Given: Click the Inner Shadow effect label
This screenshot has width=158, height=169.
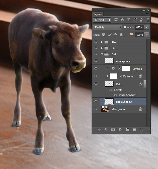Looking at the screenshot, I should [x=127, y=95].
